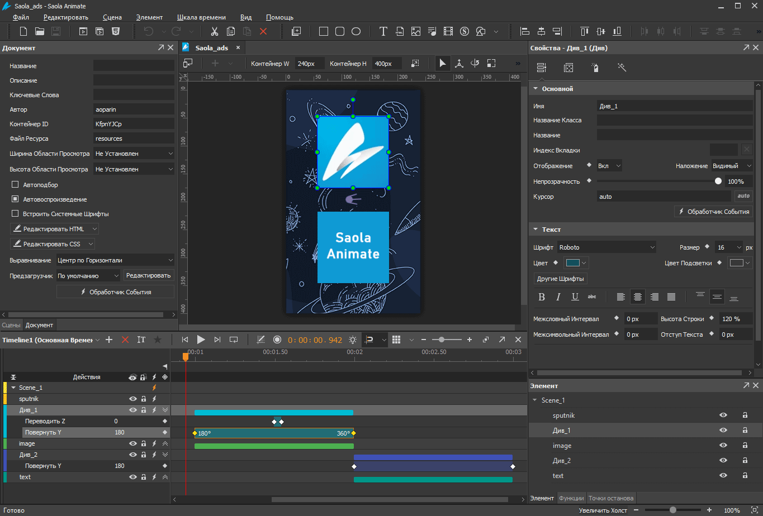
Task: Open the Выравнивание dropdown
Action: coord(115,260)
